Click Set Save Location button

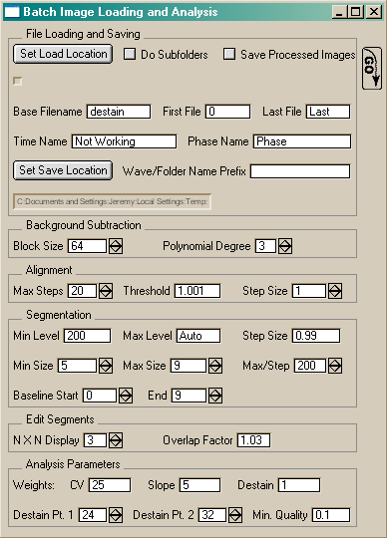[x=63, y=170]
